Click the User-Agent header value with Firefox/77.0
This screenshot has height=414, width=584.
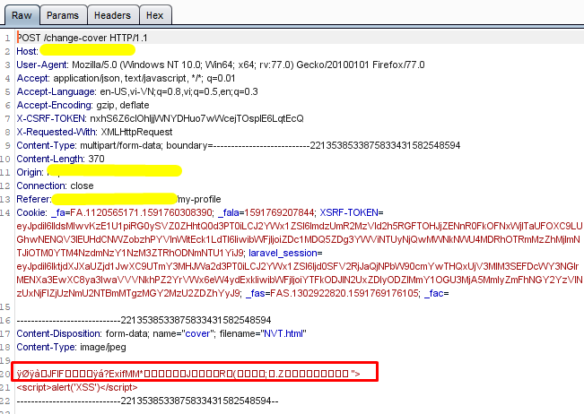(248, 65)
